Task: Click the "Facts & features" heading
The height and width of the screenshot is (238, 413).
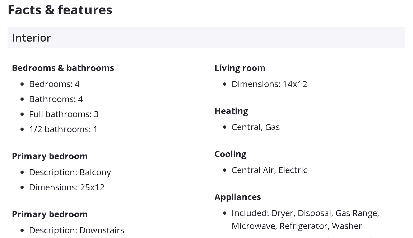Action: click(x=60, y=10)
